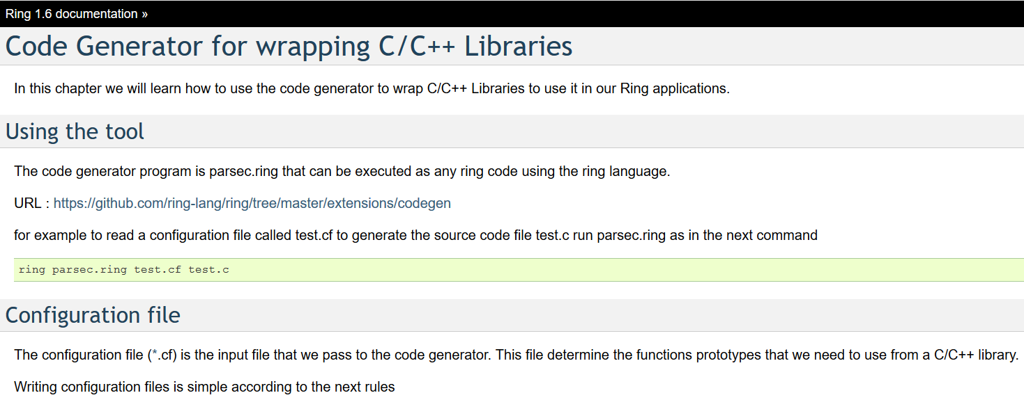Image resolution: width=1024 pixels, height=409 pixels.
Task: Click the word 'ring' starting the command
Action: (32, 270)
